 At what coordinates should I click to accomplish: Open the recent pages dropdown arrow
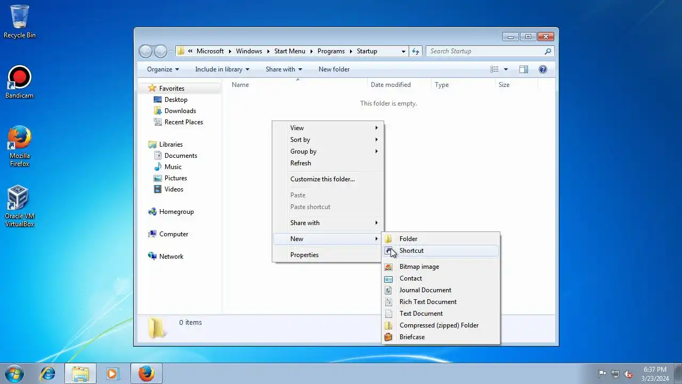pyautogui.click(x=171, y=51)
